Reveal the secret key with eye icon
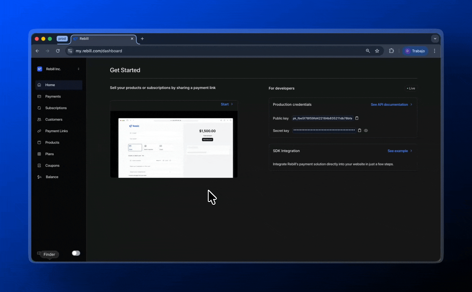 366,130
